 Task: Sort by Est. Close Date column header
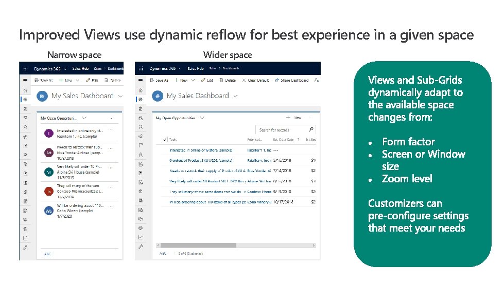283,139
